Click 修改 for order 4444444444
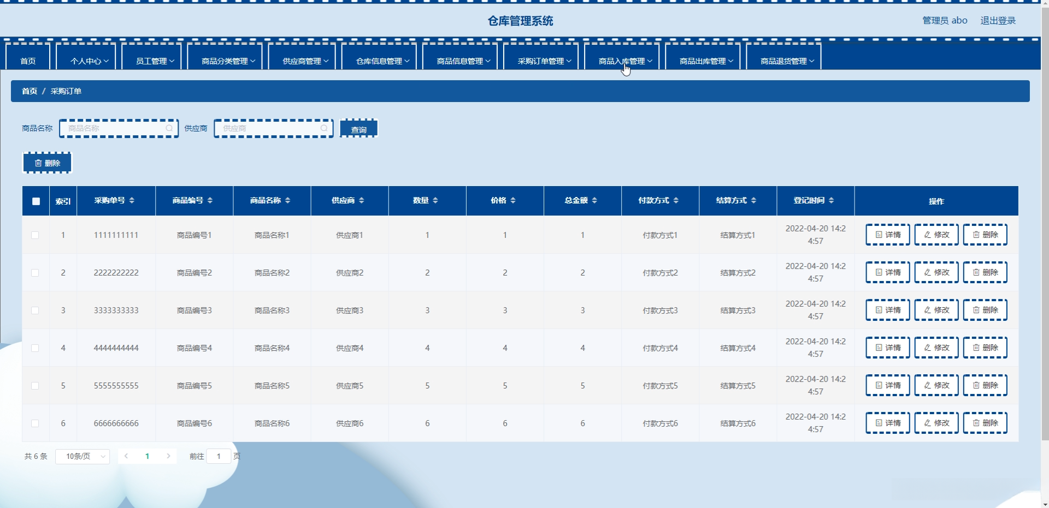This screenshot has height=508, width=1049. coord(936,348)
